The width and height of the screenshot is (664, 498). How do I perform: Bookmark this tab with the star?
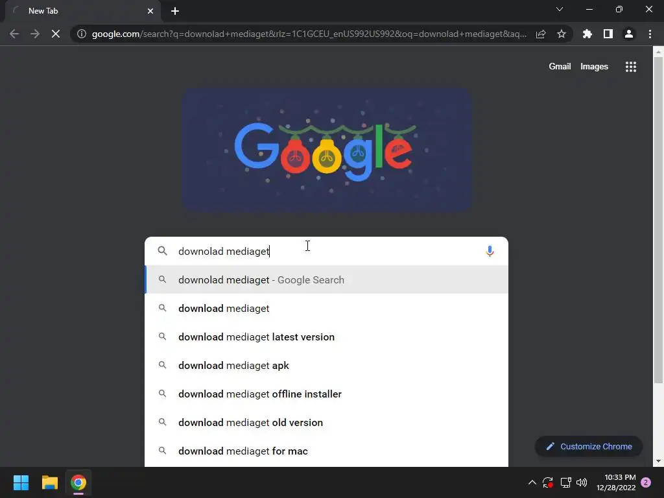click(562, 34)
